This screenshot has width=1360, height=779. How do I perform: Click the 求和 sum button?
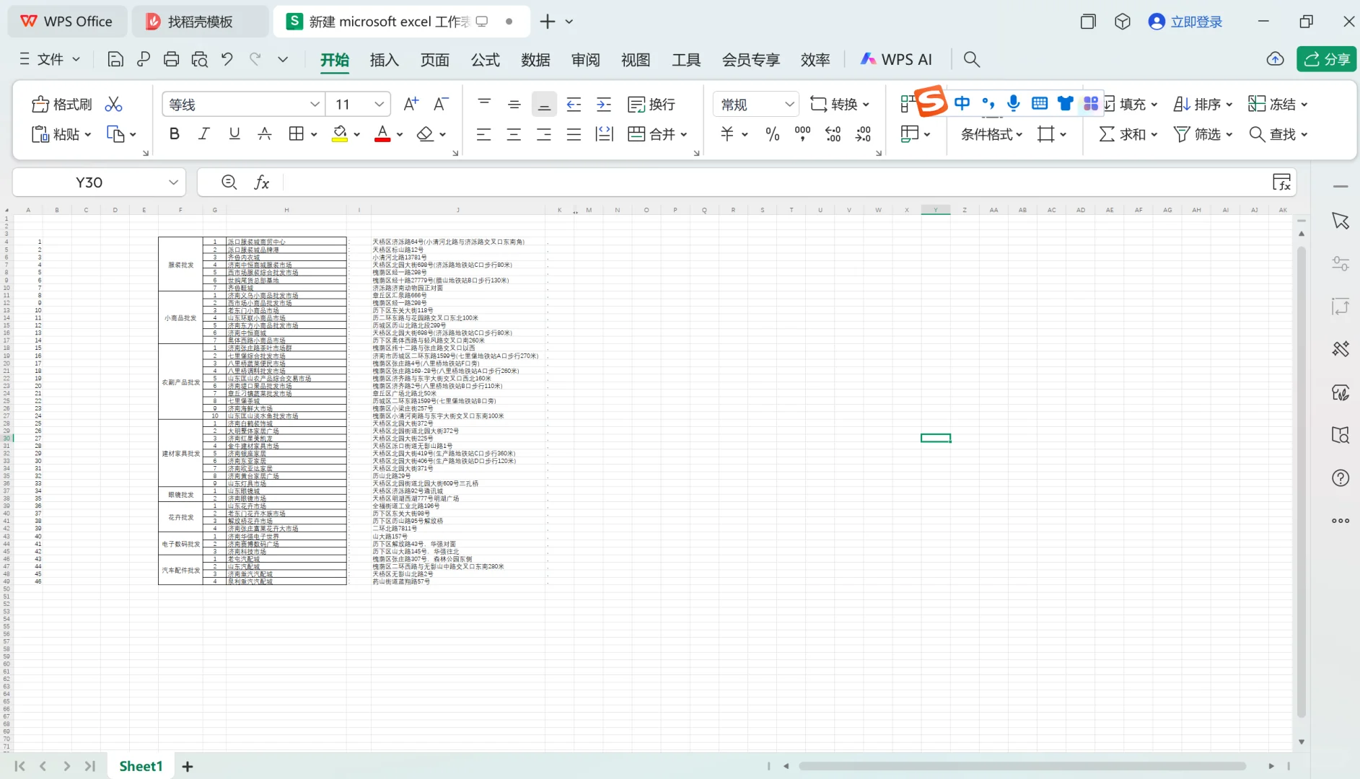point(1128,134)
